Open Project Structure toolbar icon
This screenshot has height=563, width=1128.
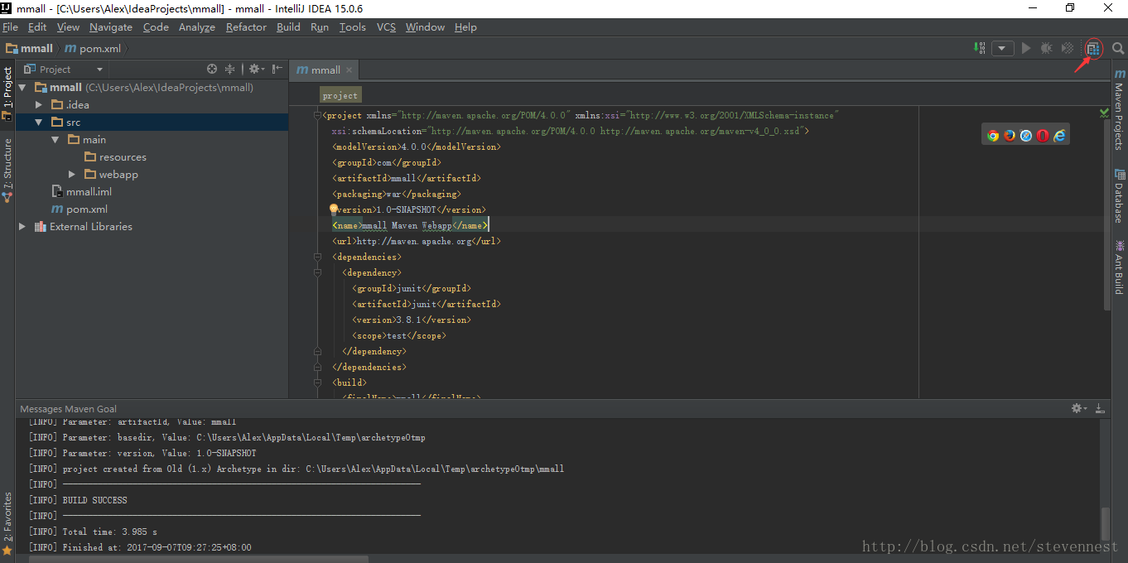click(x=1093, y=49)
